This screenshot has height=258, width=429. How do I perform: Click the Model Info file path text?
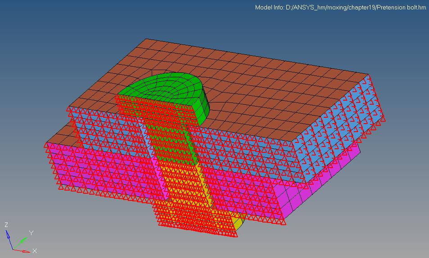point(340,7)
